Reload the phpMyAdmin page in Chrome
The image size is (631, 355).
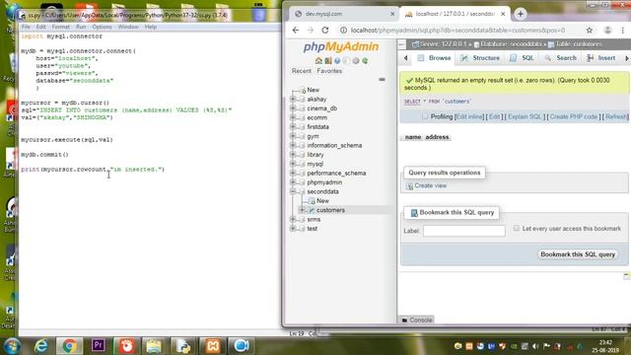pos(325,31)
